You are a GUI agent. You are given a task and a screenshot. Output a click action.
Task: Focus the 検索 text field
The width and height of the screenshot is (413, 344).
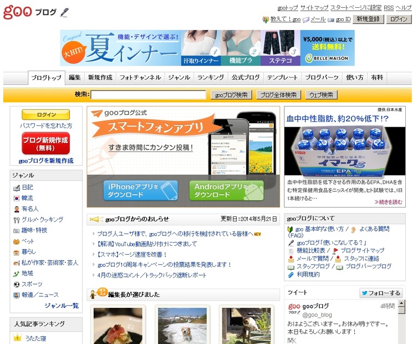(x=148, y=95)
